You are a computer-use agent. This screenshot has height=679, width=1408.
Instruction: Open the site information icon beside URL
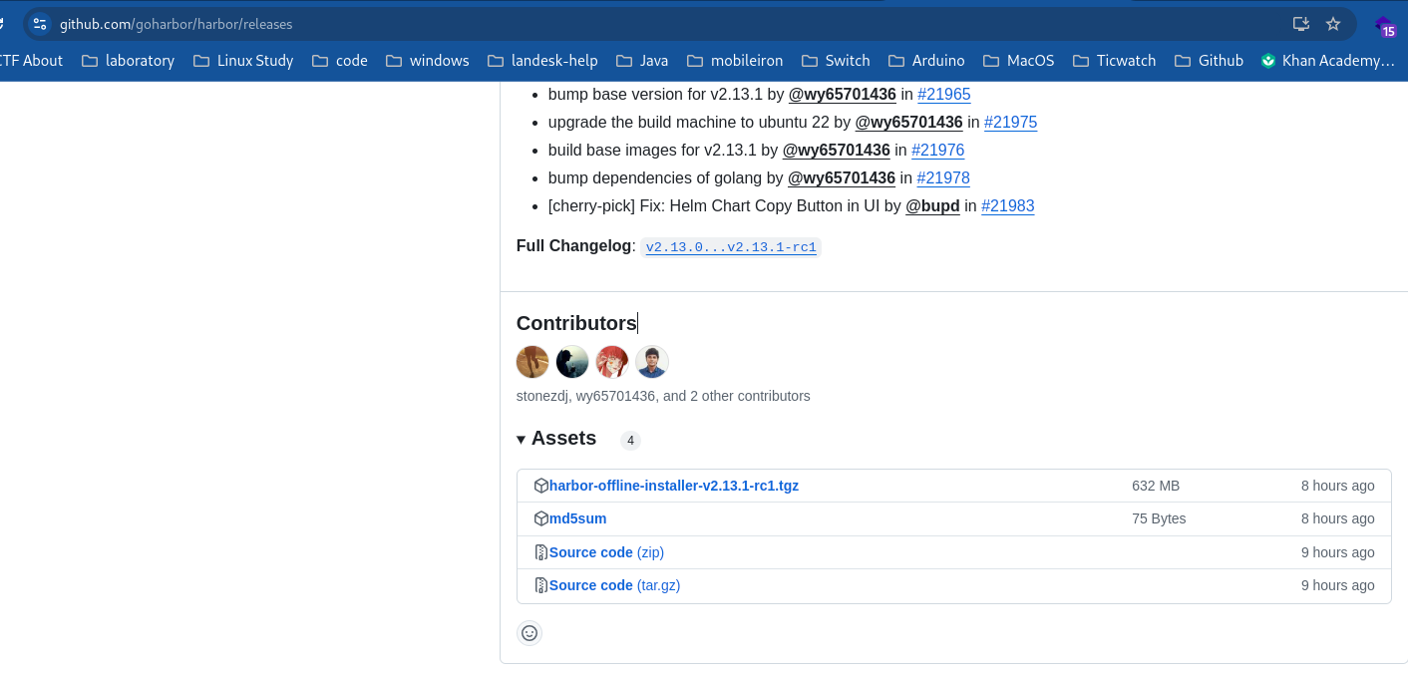[x=40, y=24]
